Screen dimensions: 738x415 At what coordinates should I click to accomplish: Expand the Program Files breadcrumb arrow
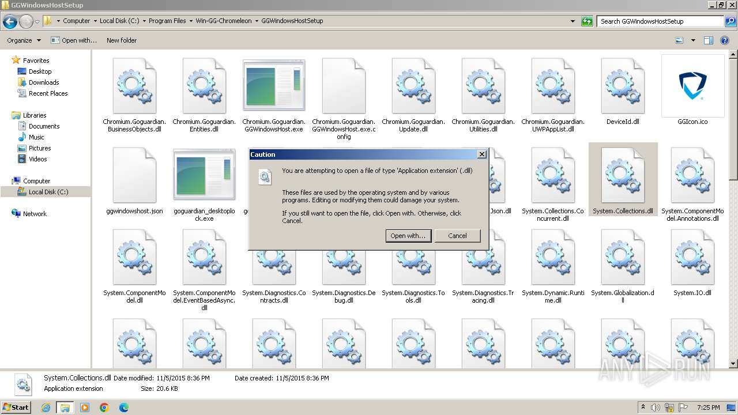191,21
